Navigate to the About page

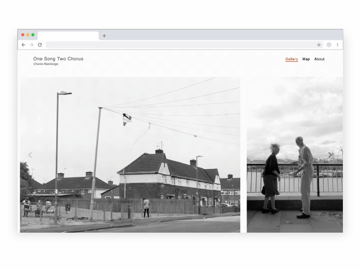319,59
